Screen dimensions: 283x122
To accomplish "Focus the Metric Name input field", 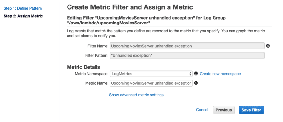I will pos(151,83).
